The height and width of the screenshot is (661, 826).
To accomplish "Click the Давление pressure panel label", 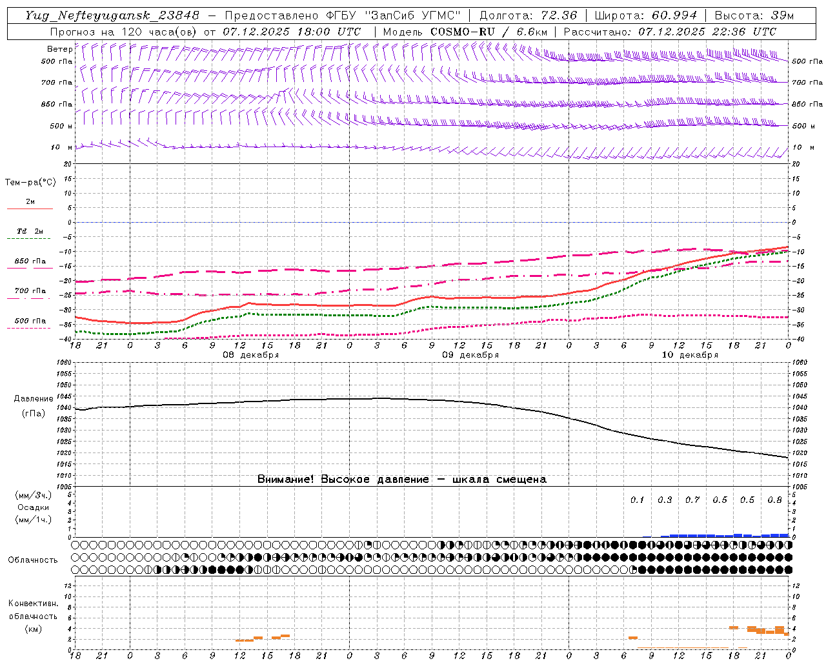I will pyautogui.click(x=34, y=399).
